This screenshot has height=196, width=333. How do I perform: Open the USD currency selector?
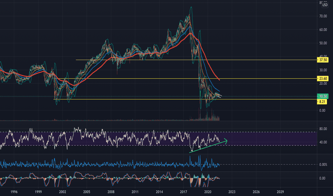[x=325, y=5]
